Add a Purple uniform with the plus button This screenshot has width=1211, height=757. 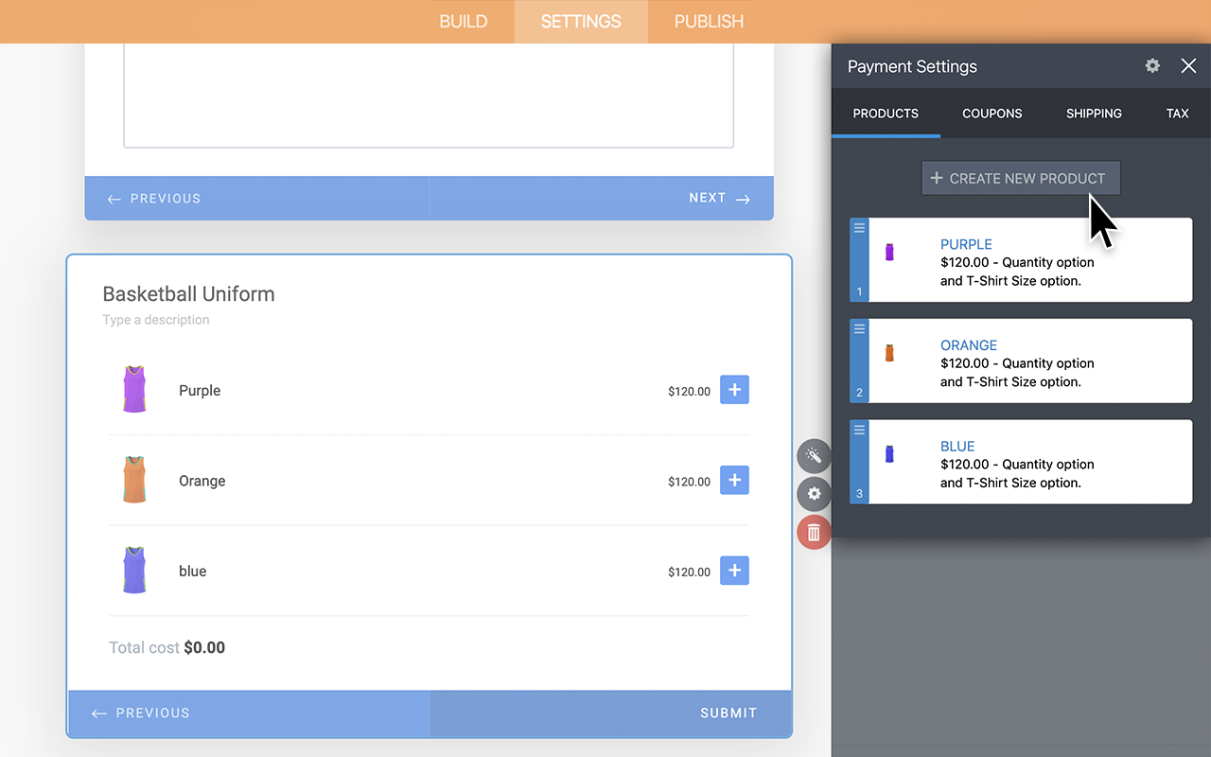(x=734, y=389)
